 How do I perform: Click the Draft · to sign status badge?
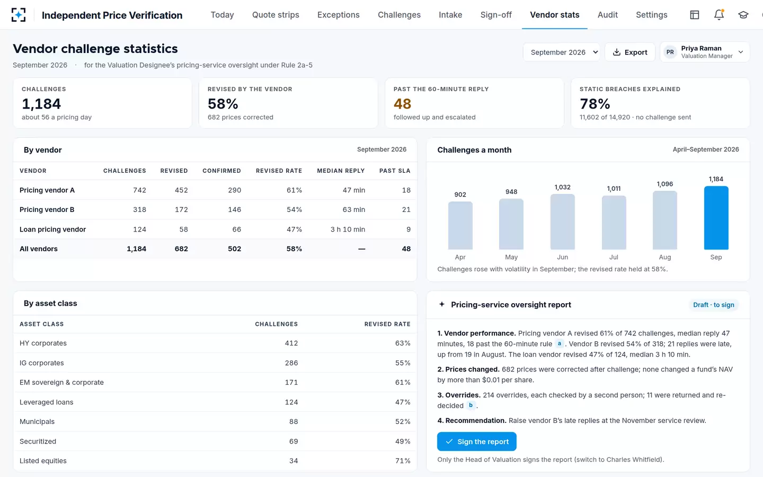pos(714,305)
